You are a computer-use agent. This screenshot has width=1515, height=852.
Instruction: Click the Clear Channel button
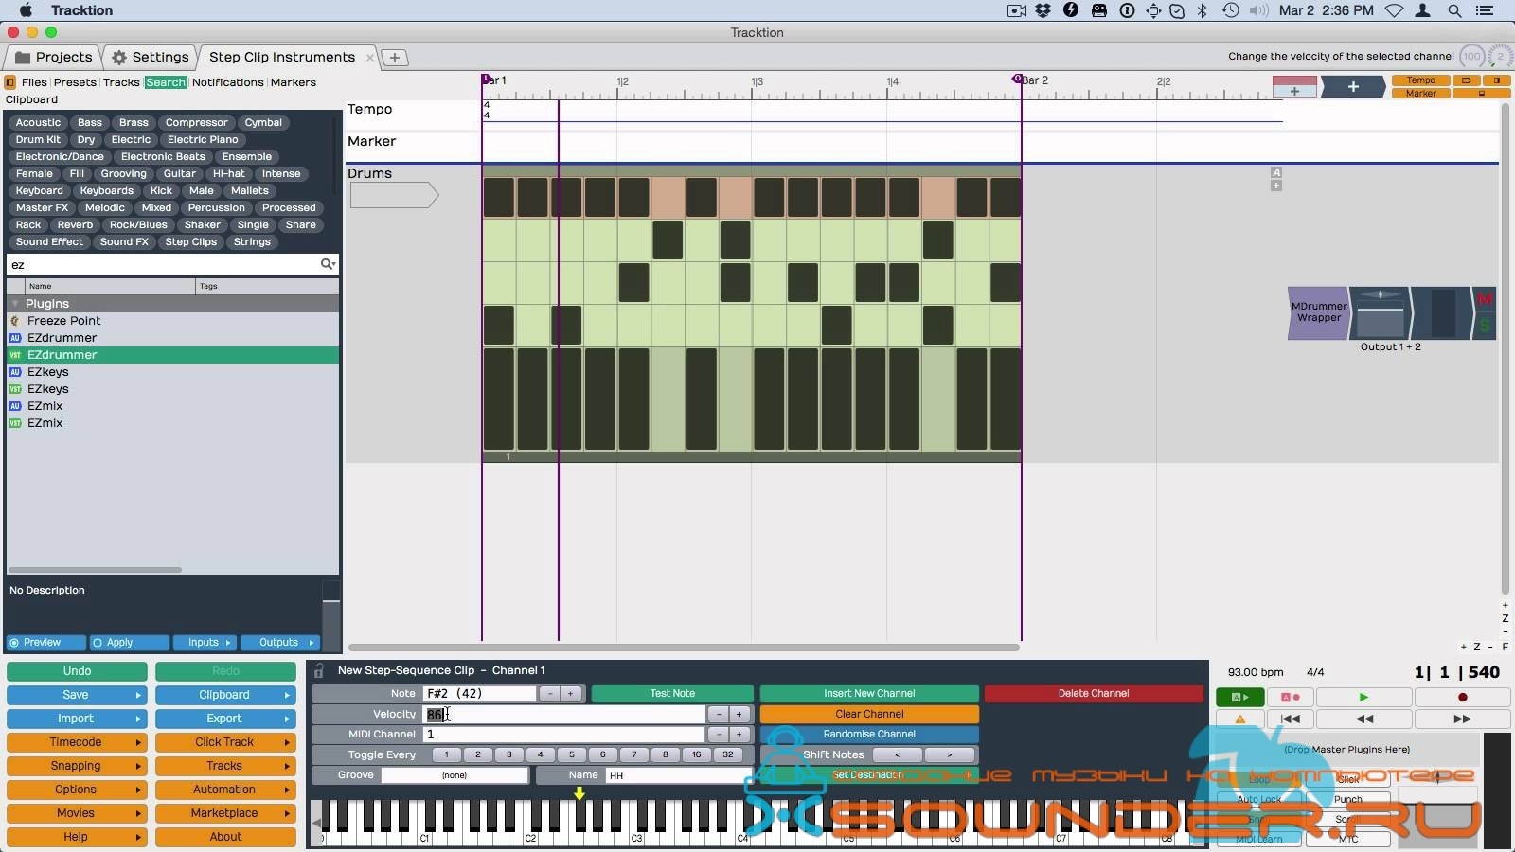(869, 715)
